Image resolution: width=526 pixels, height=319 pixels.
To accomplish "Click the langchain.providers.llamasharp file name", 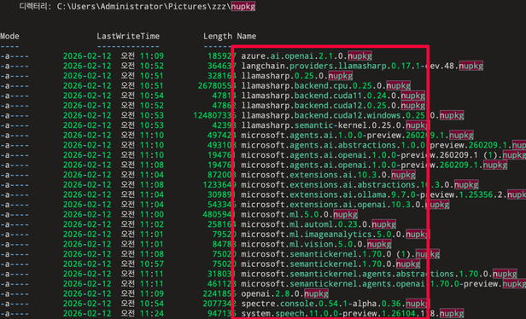I will point(362,66).
